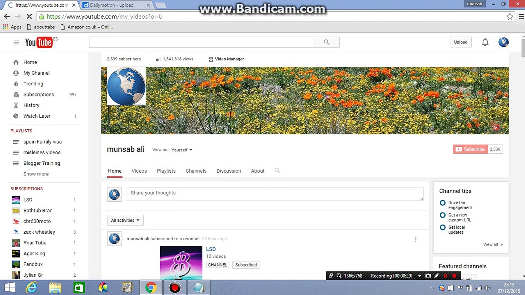Viewport: 525px width, 295px height.
Task: Click the notifications bell icon
Action: click(485, 42)
